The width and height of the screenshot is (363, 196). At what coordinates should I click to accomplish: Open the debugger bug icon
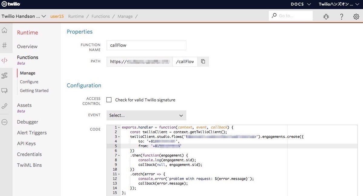pos(326,17)
